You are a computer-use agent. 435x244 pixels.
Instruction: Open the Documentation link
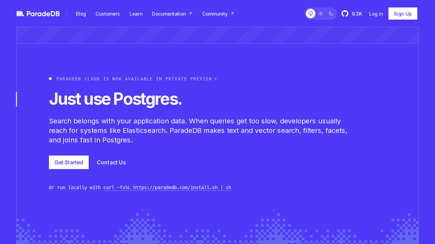point(172,14)
